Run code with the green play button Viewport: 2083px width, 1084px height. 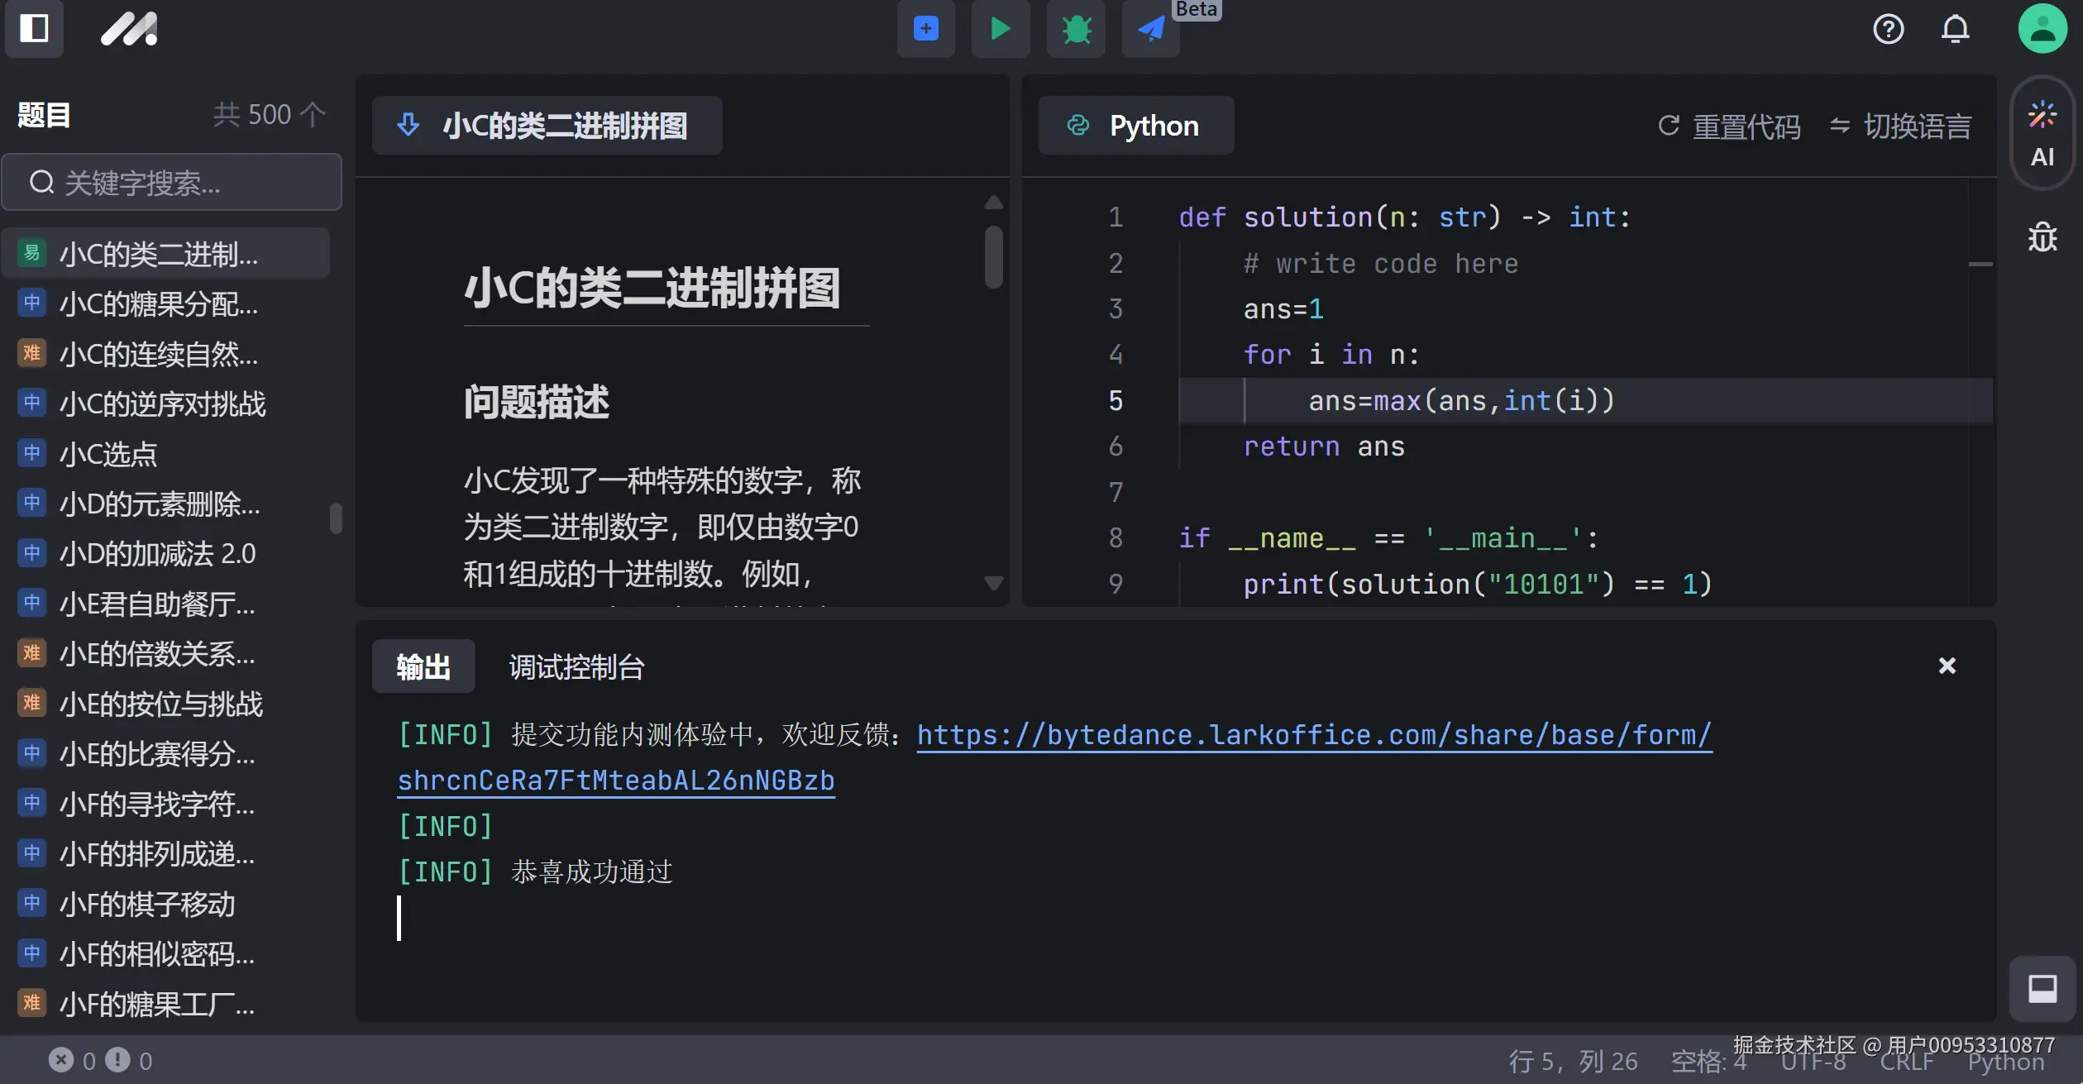coord(1001,29)
